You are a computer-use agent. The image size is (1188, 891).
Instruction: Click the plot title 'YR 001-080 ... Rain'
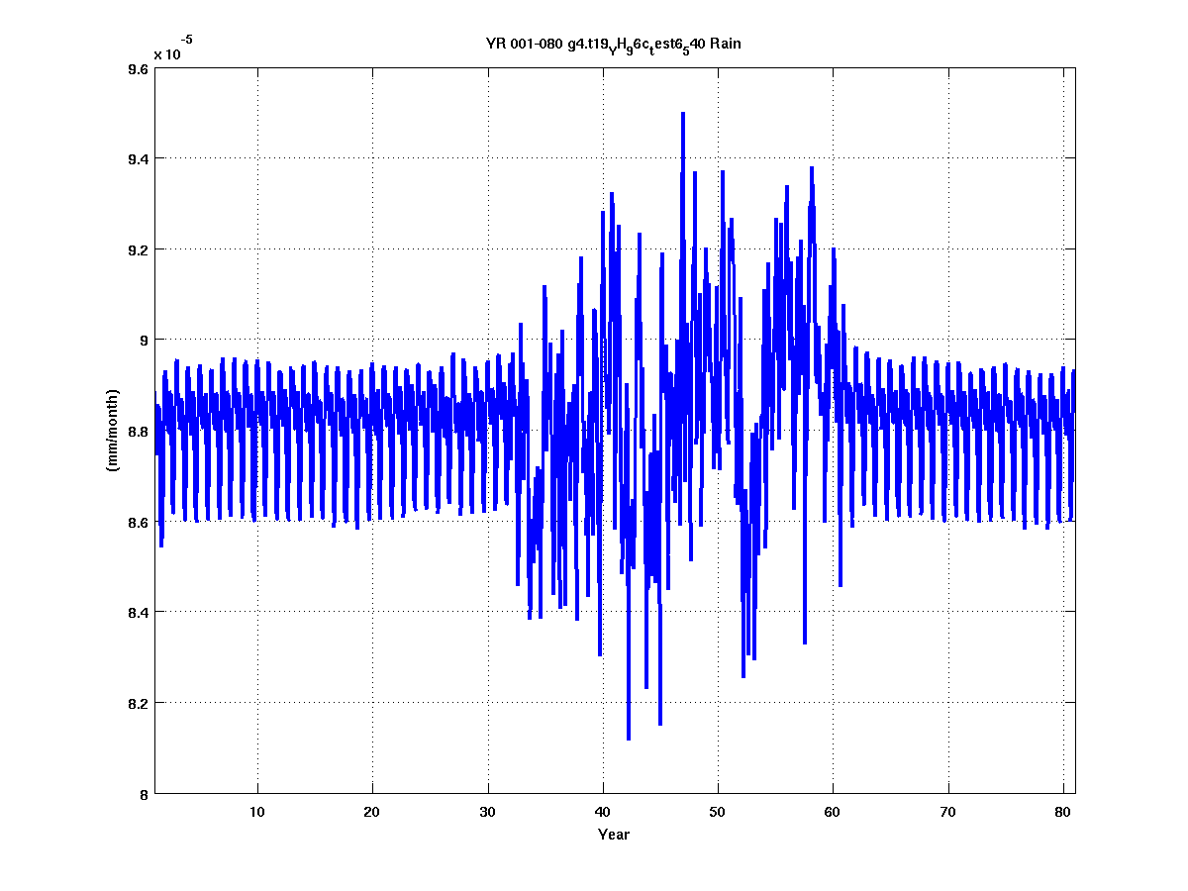click(614, 45)
